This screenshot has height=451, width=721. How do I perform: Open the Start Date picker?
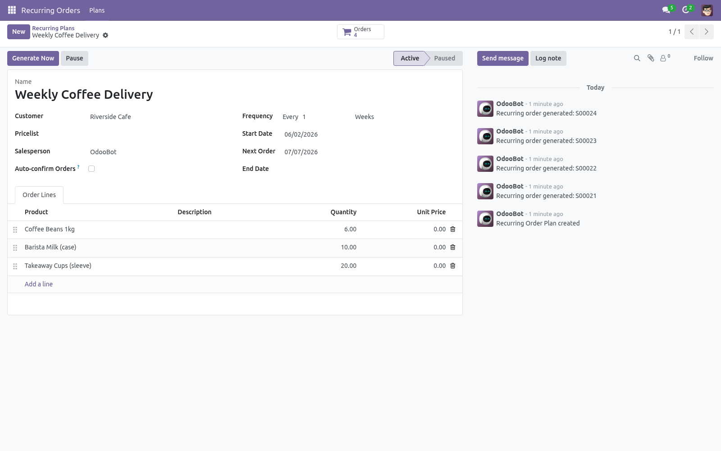coord(369,134)
